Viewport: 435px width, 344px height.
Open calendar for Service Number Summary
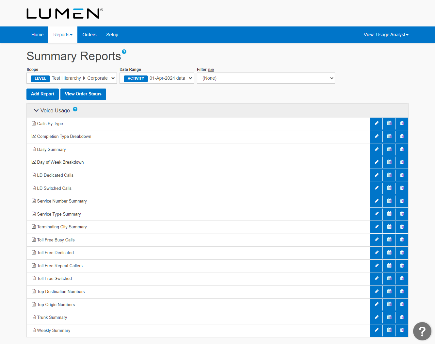(389, 201)
